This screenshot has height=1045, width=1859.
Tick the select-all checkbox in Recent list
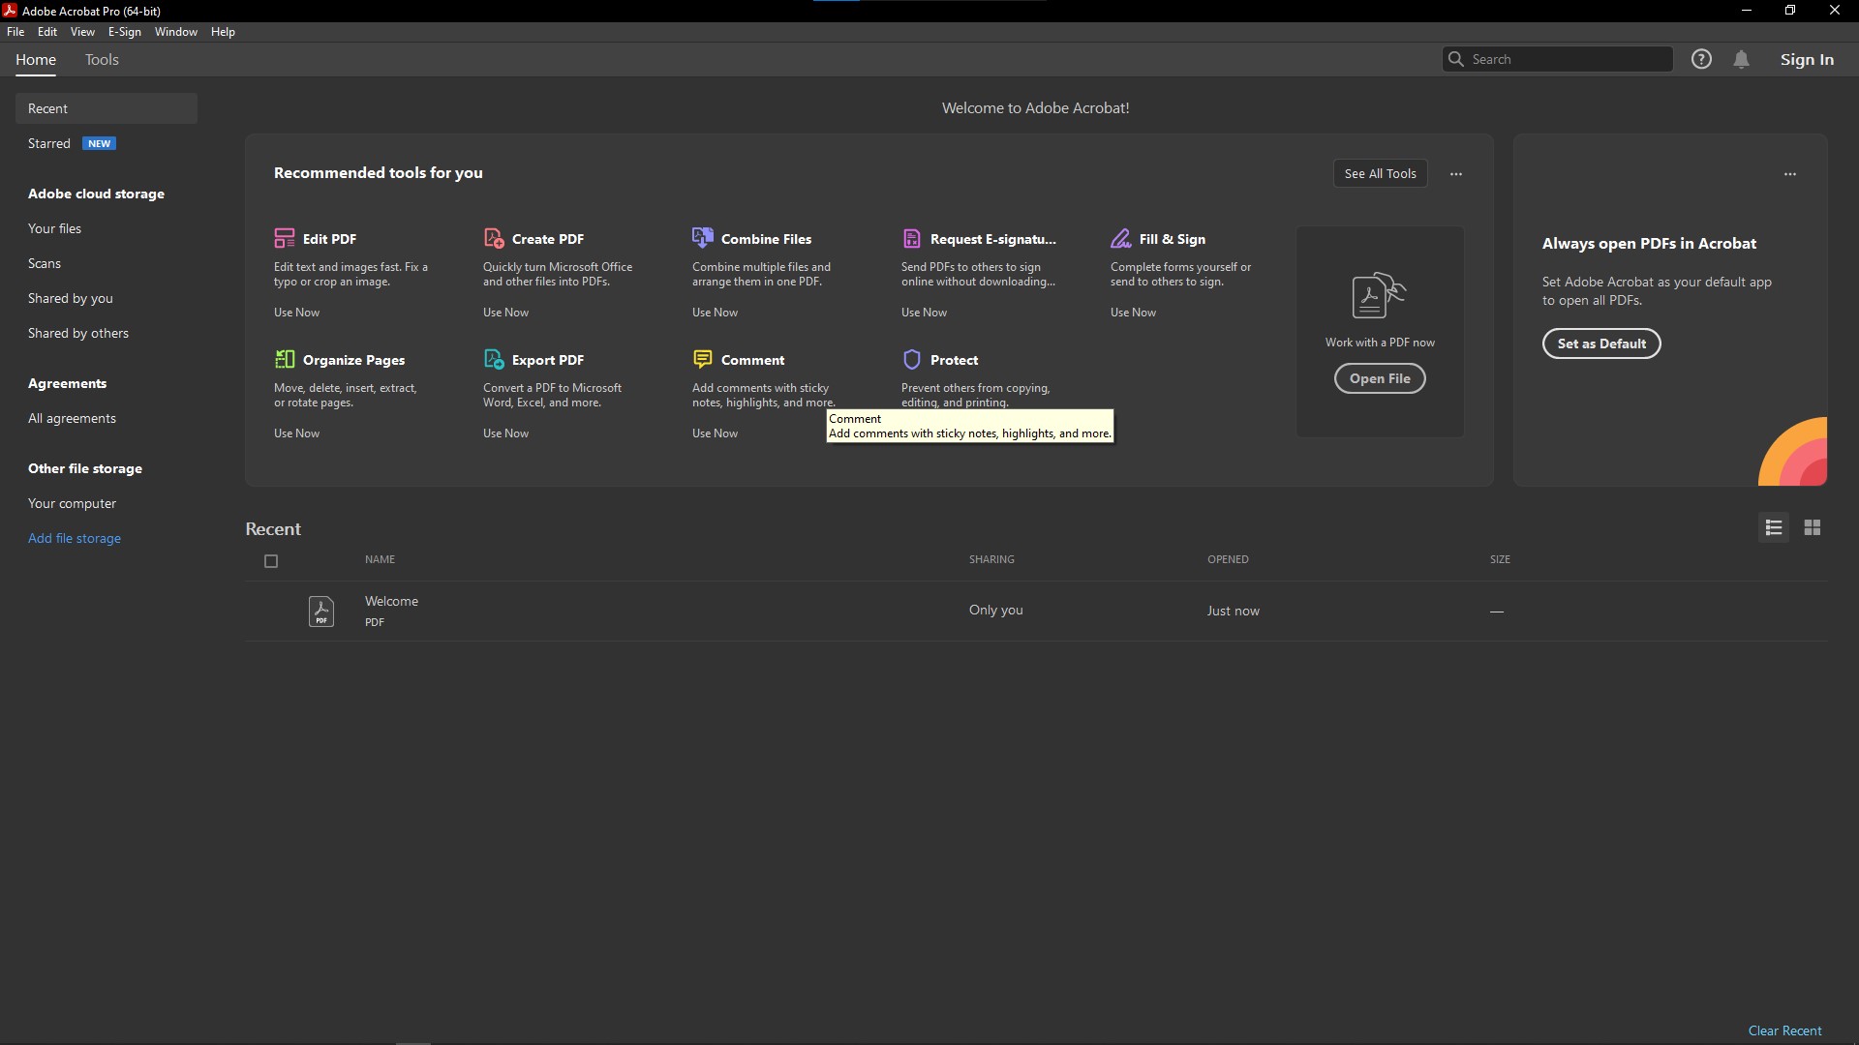[271, 561]
